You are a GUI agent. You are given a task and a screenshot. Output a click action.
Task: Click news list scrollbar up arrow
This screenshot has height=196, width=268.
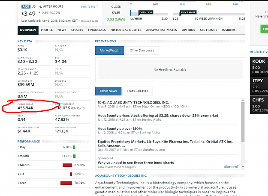243,100
